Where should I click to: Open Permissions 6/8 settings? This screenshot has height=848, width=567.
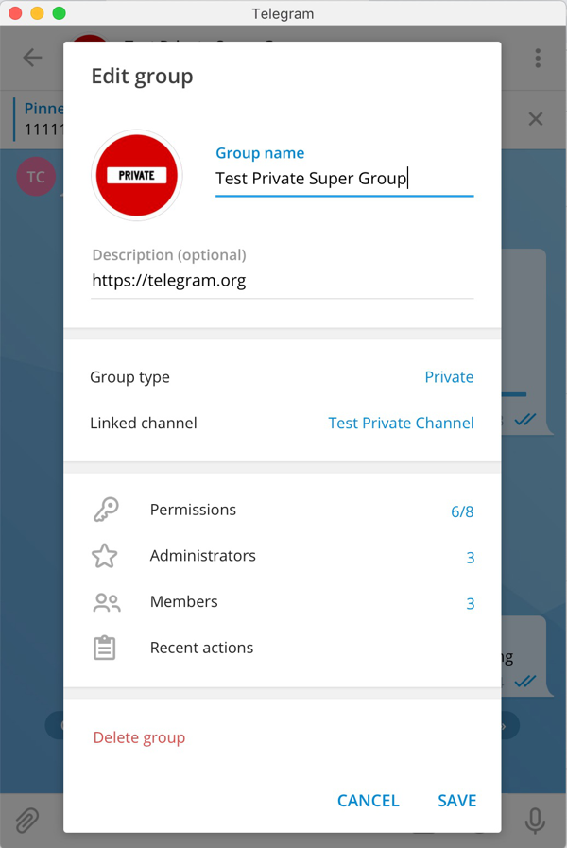point(461,511)
